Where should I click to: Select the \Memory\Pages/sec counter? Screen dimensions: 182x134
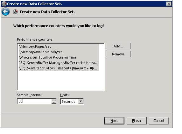point(59,46)
